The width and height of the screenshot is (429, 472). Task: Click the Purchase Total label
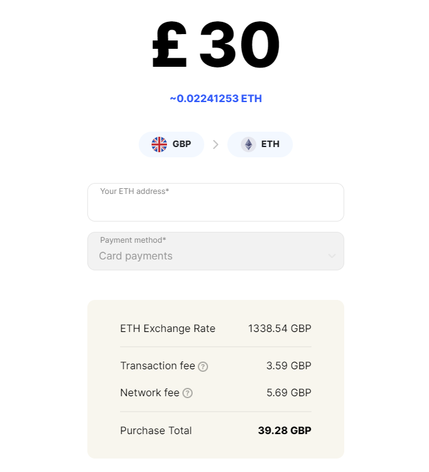pos(156,430)
